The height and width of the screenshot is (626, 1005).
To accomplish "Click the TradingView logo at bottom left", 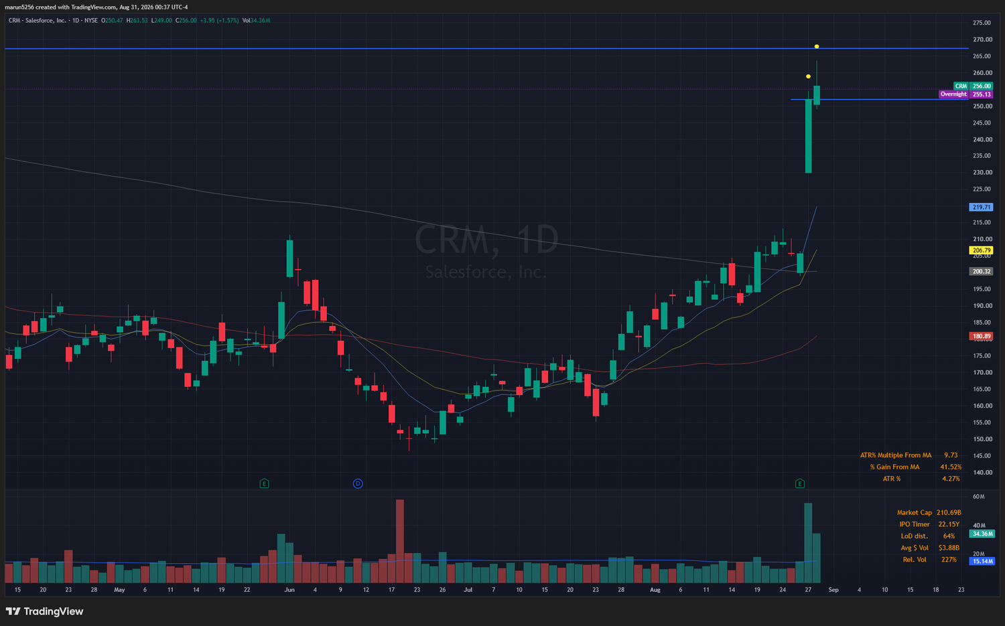I will (x=45, y=611).
